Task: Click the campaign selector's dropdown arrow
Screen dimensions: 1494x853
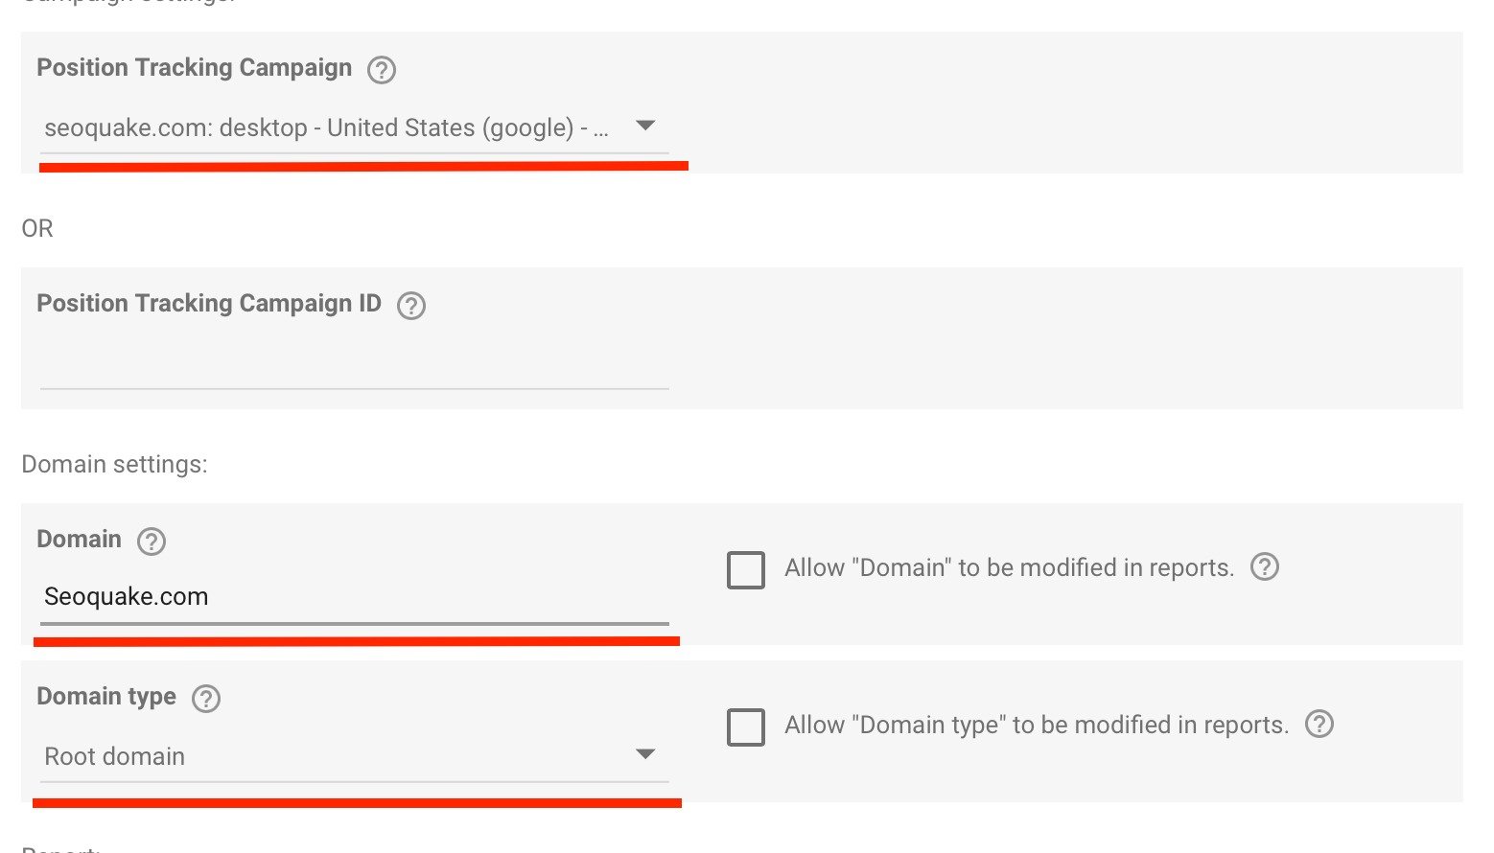Action: [644, 126]
